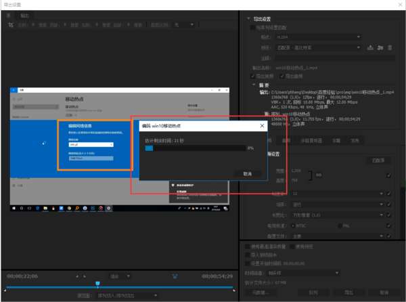
Task: Open the crop proportions dropdown
Action: tap(184, 25)
